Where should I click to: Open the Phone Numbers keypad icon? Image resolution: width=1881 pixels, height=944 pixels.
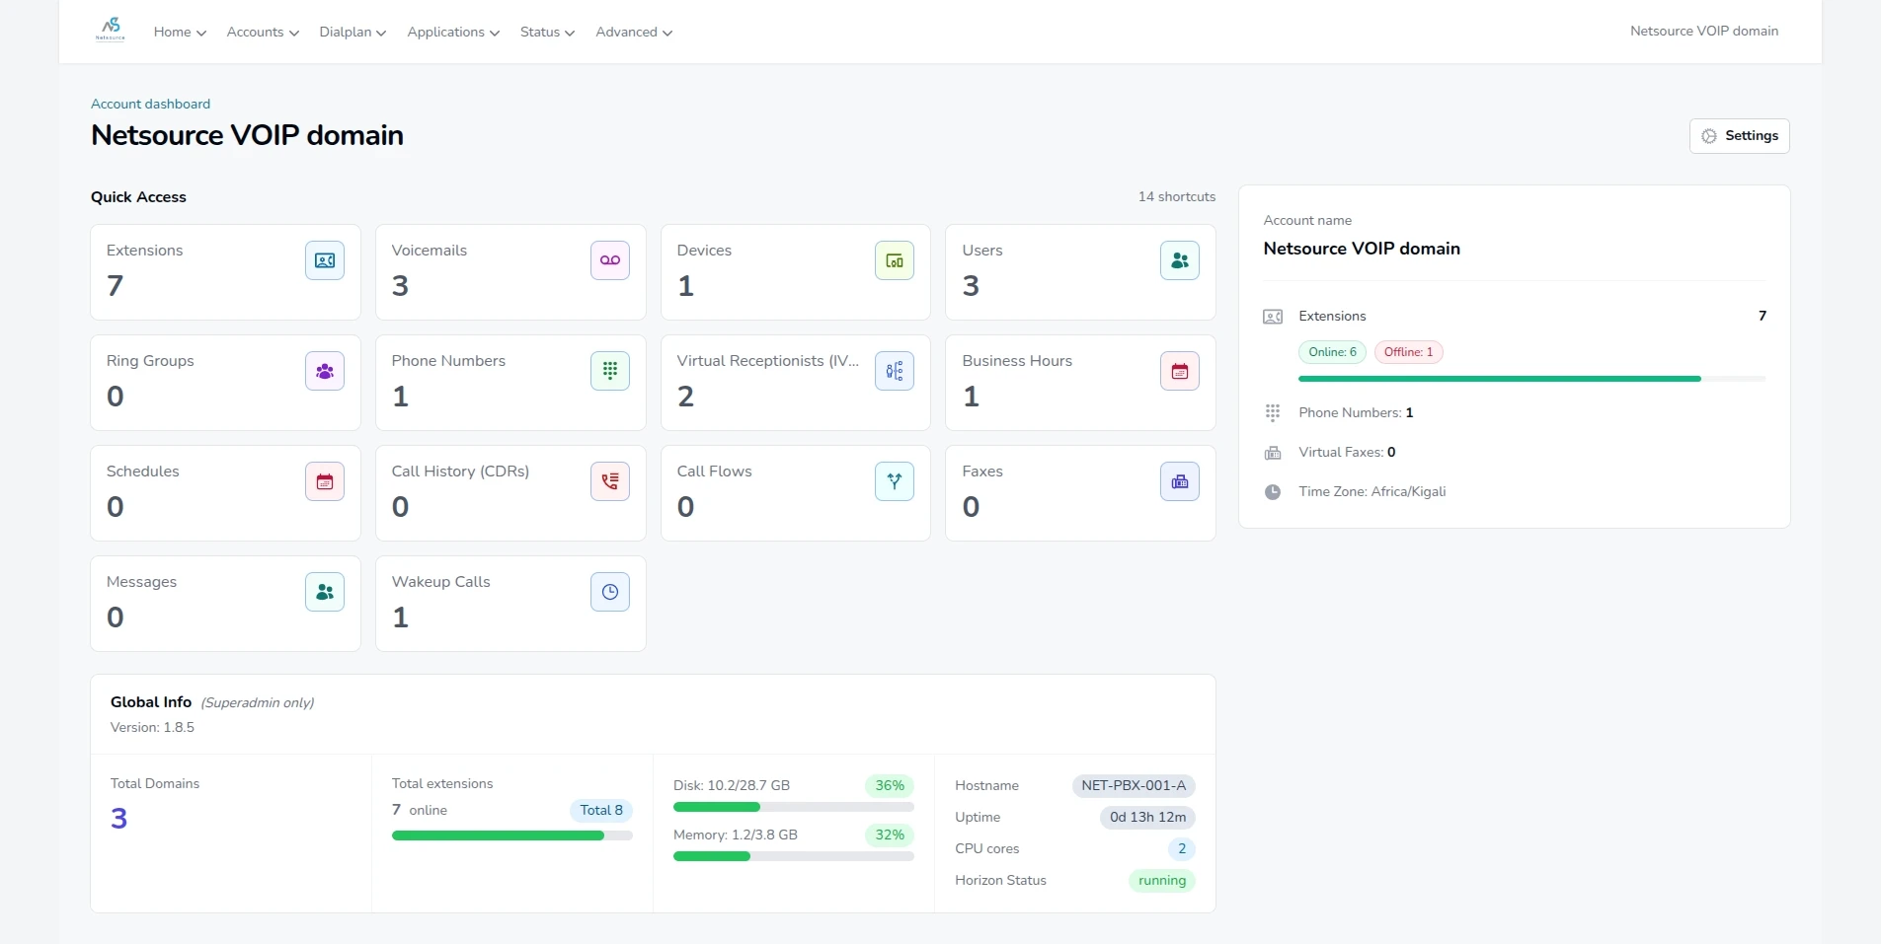click(x=610, y=371)
